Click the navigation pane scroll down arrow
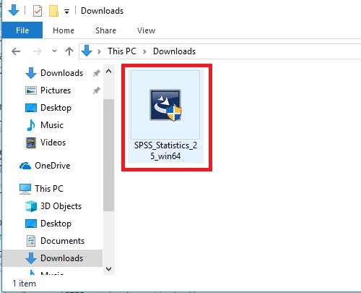 click(x=109, y=268)
